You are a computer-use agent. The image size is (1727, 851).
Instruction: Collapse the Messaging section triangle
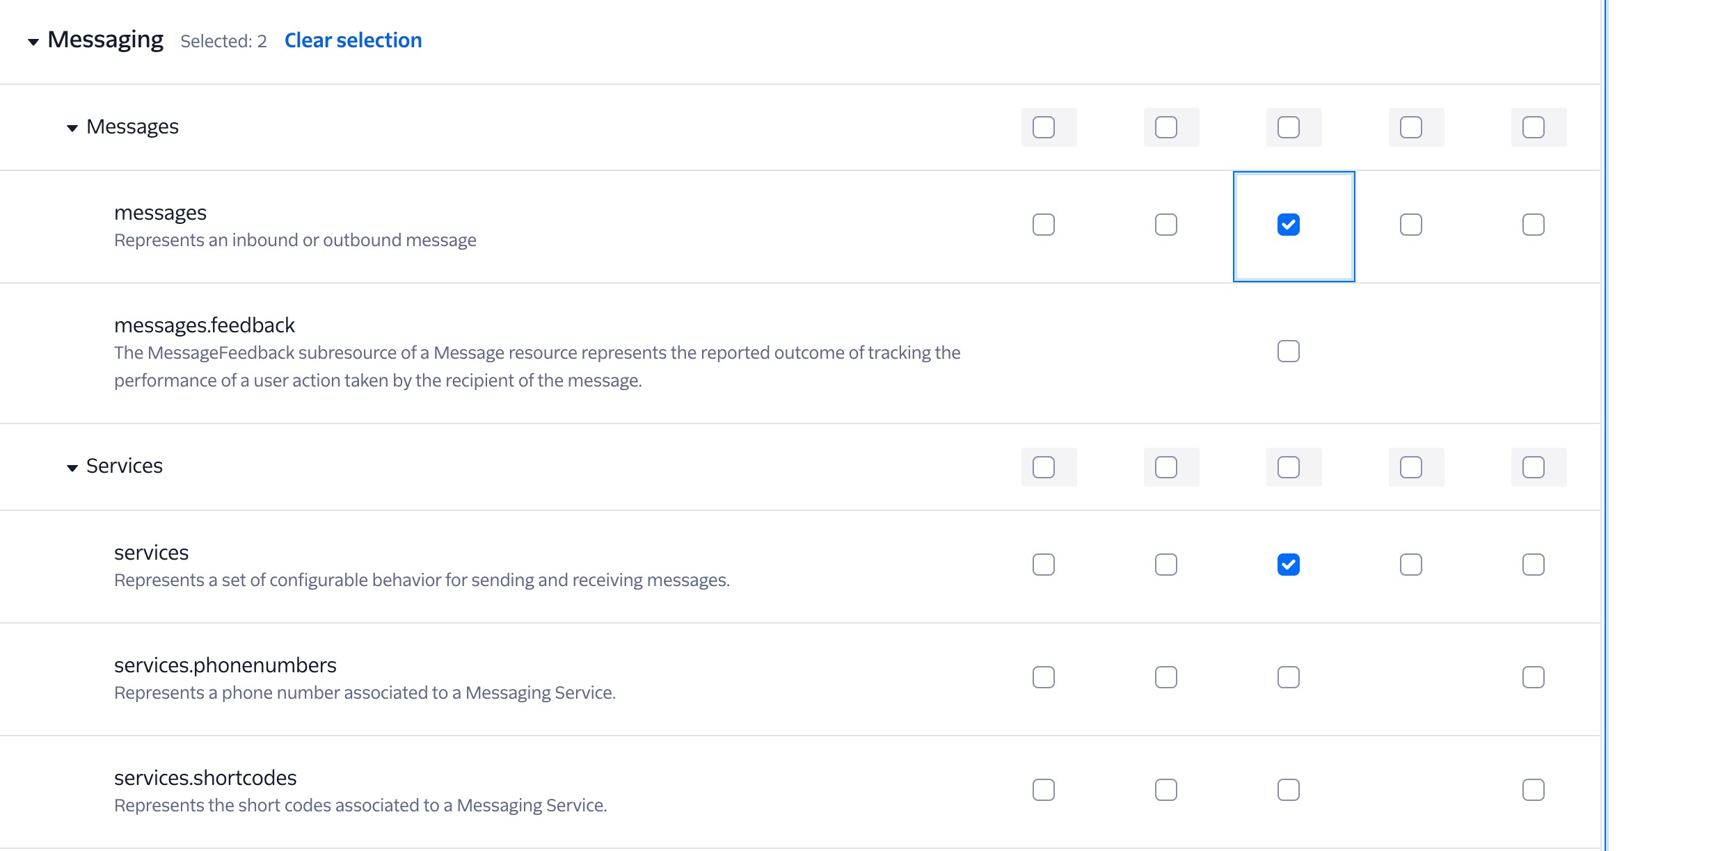33,42
